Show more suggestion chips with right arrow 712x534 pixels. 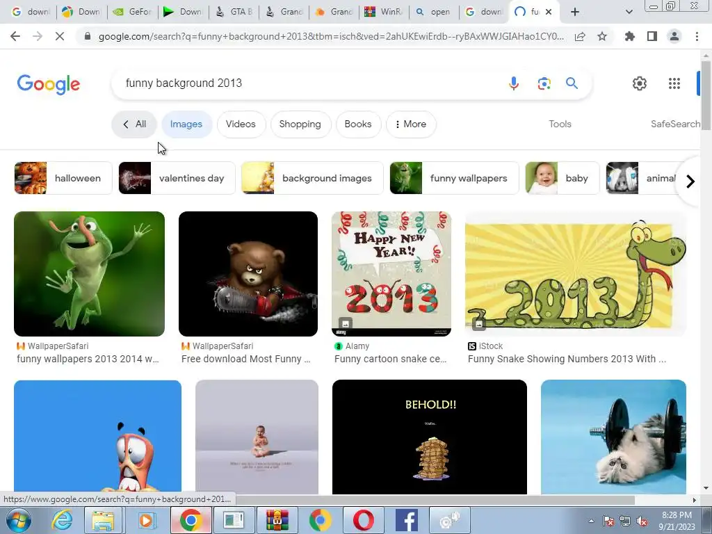pyautogui.click(x=690, y=181)
